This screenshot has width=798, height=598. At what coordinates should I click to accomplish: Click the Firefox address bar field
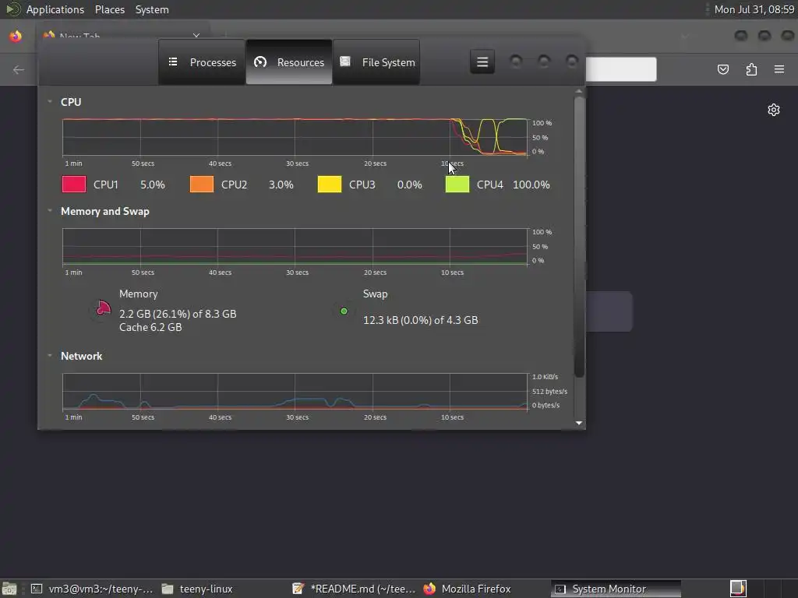point(621,69)
